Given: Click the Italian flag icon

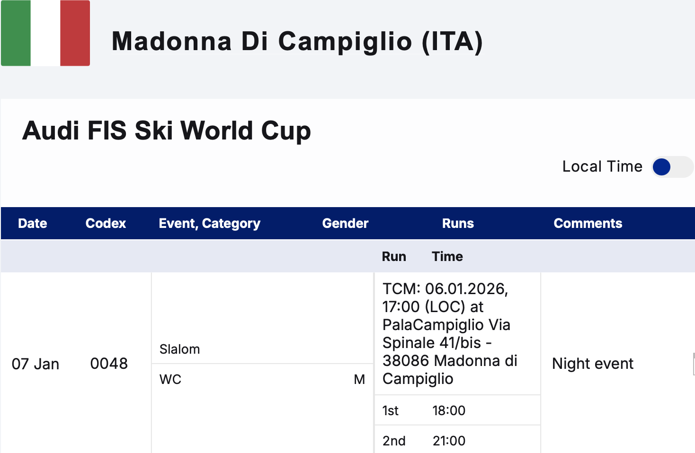Looking at the screenshot, I should click(45, 33).
